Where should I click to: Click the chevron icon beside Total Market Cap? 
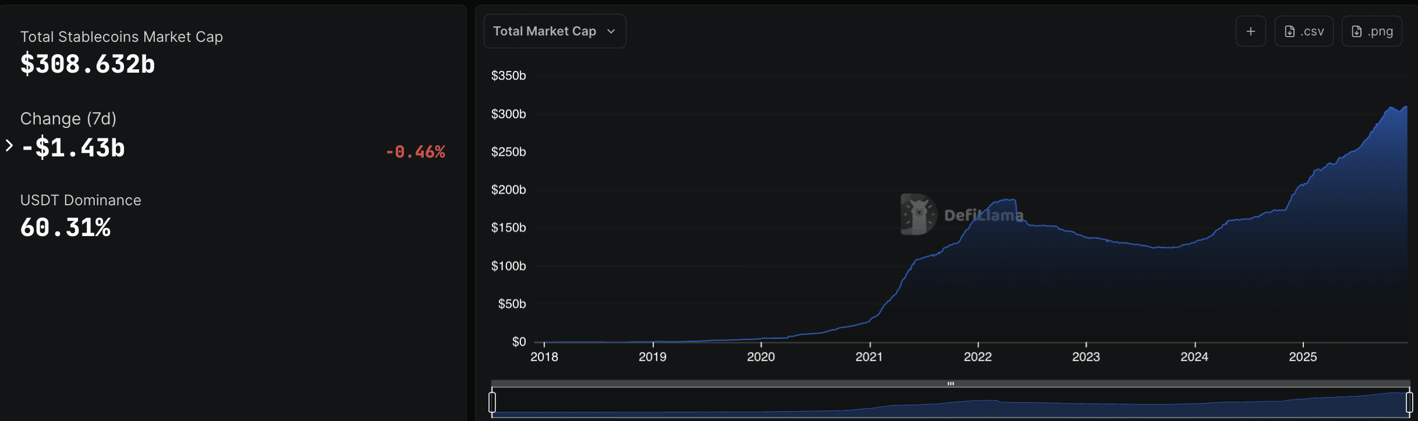[x=611, y=31]
